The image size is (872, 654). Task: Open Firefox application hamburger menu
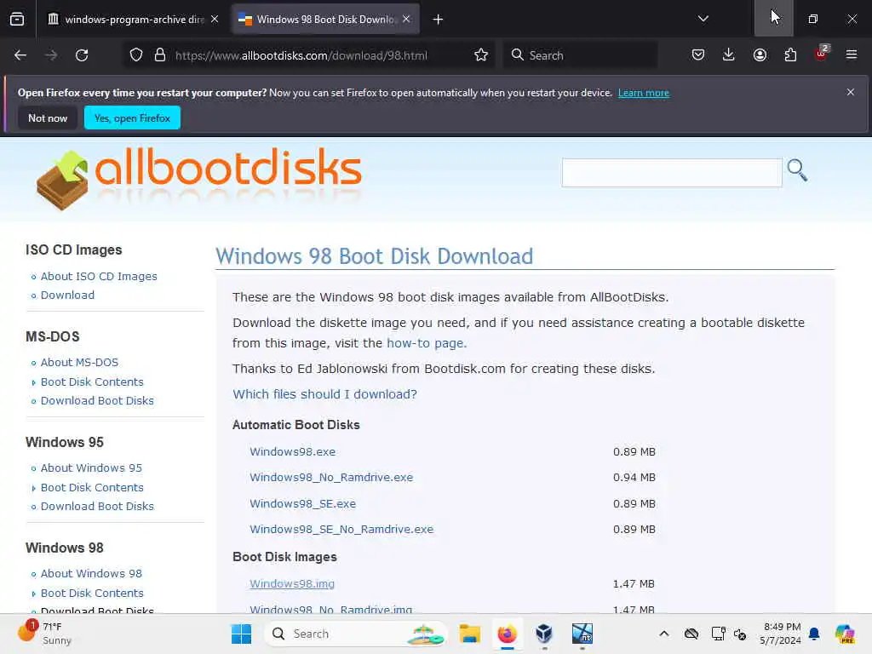(852, 55)
